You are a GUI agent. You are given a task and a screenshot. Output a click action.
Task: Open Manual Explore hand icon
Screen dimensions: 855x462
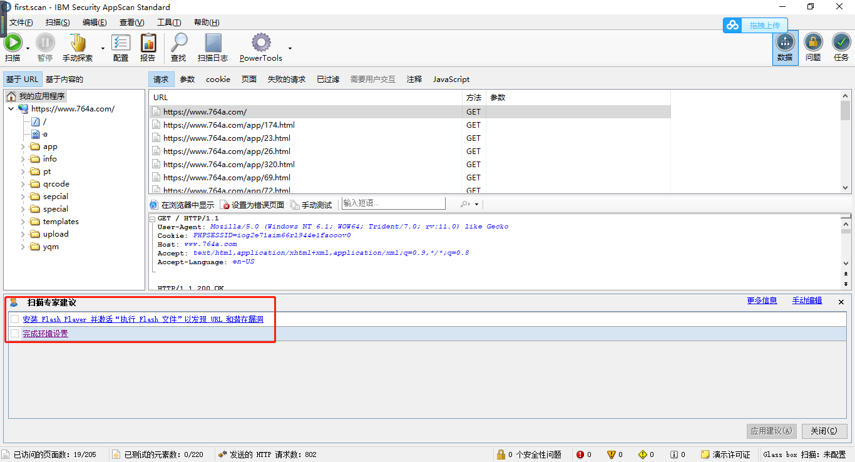coord(78,43)
